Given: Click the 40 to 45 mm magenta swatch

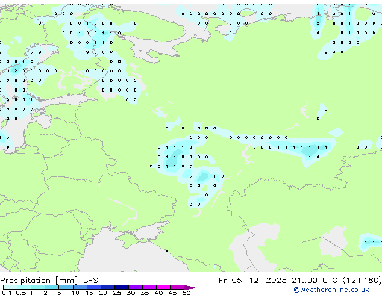Looking at the screenshot, I should pos(163,287).
